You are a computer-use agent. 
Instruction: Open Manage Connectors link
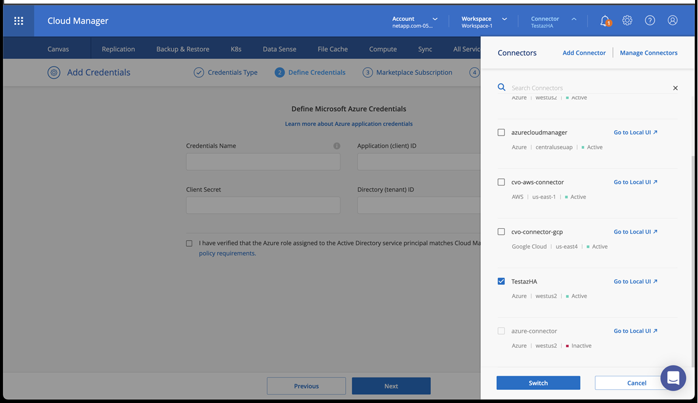pyautogui.click(x=649, y=53)
